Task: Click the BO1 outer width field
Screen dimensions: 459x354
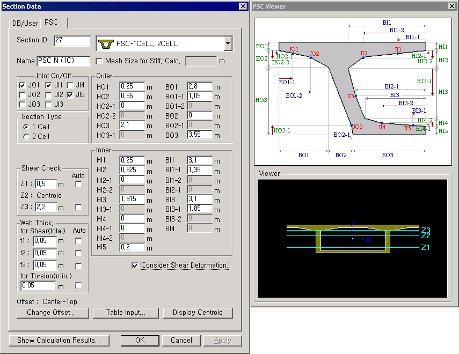Action: coord(200,86)
